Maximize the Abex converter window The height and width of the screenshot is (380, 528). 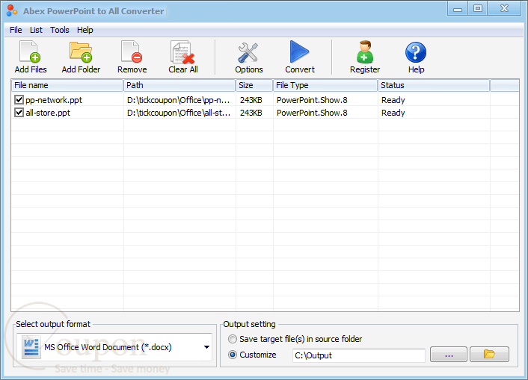[477, 8]
